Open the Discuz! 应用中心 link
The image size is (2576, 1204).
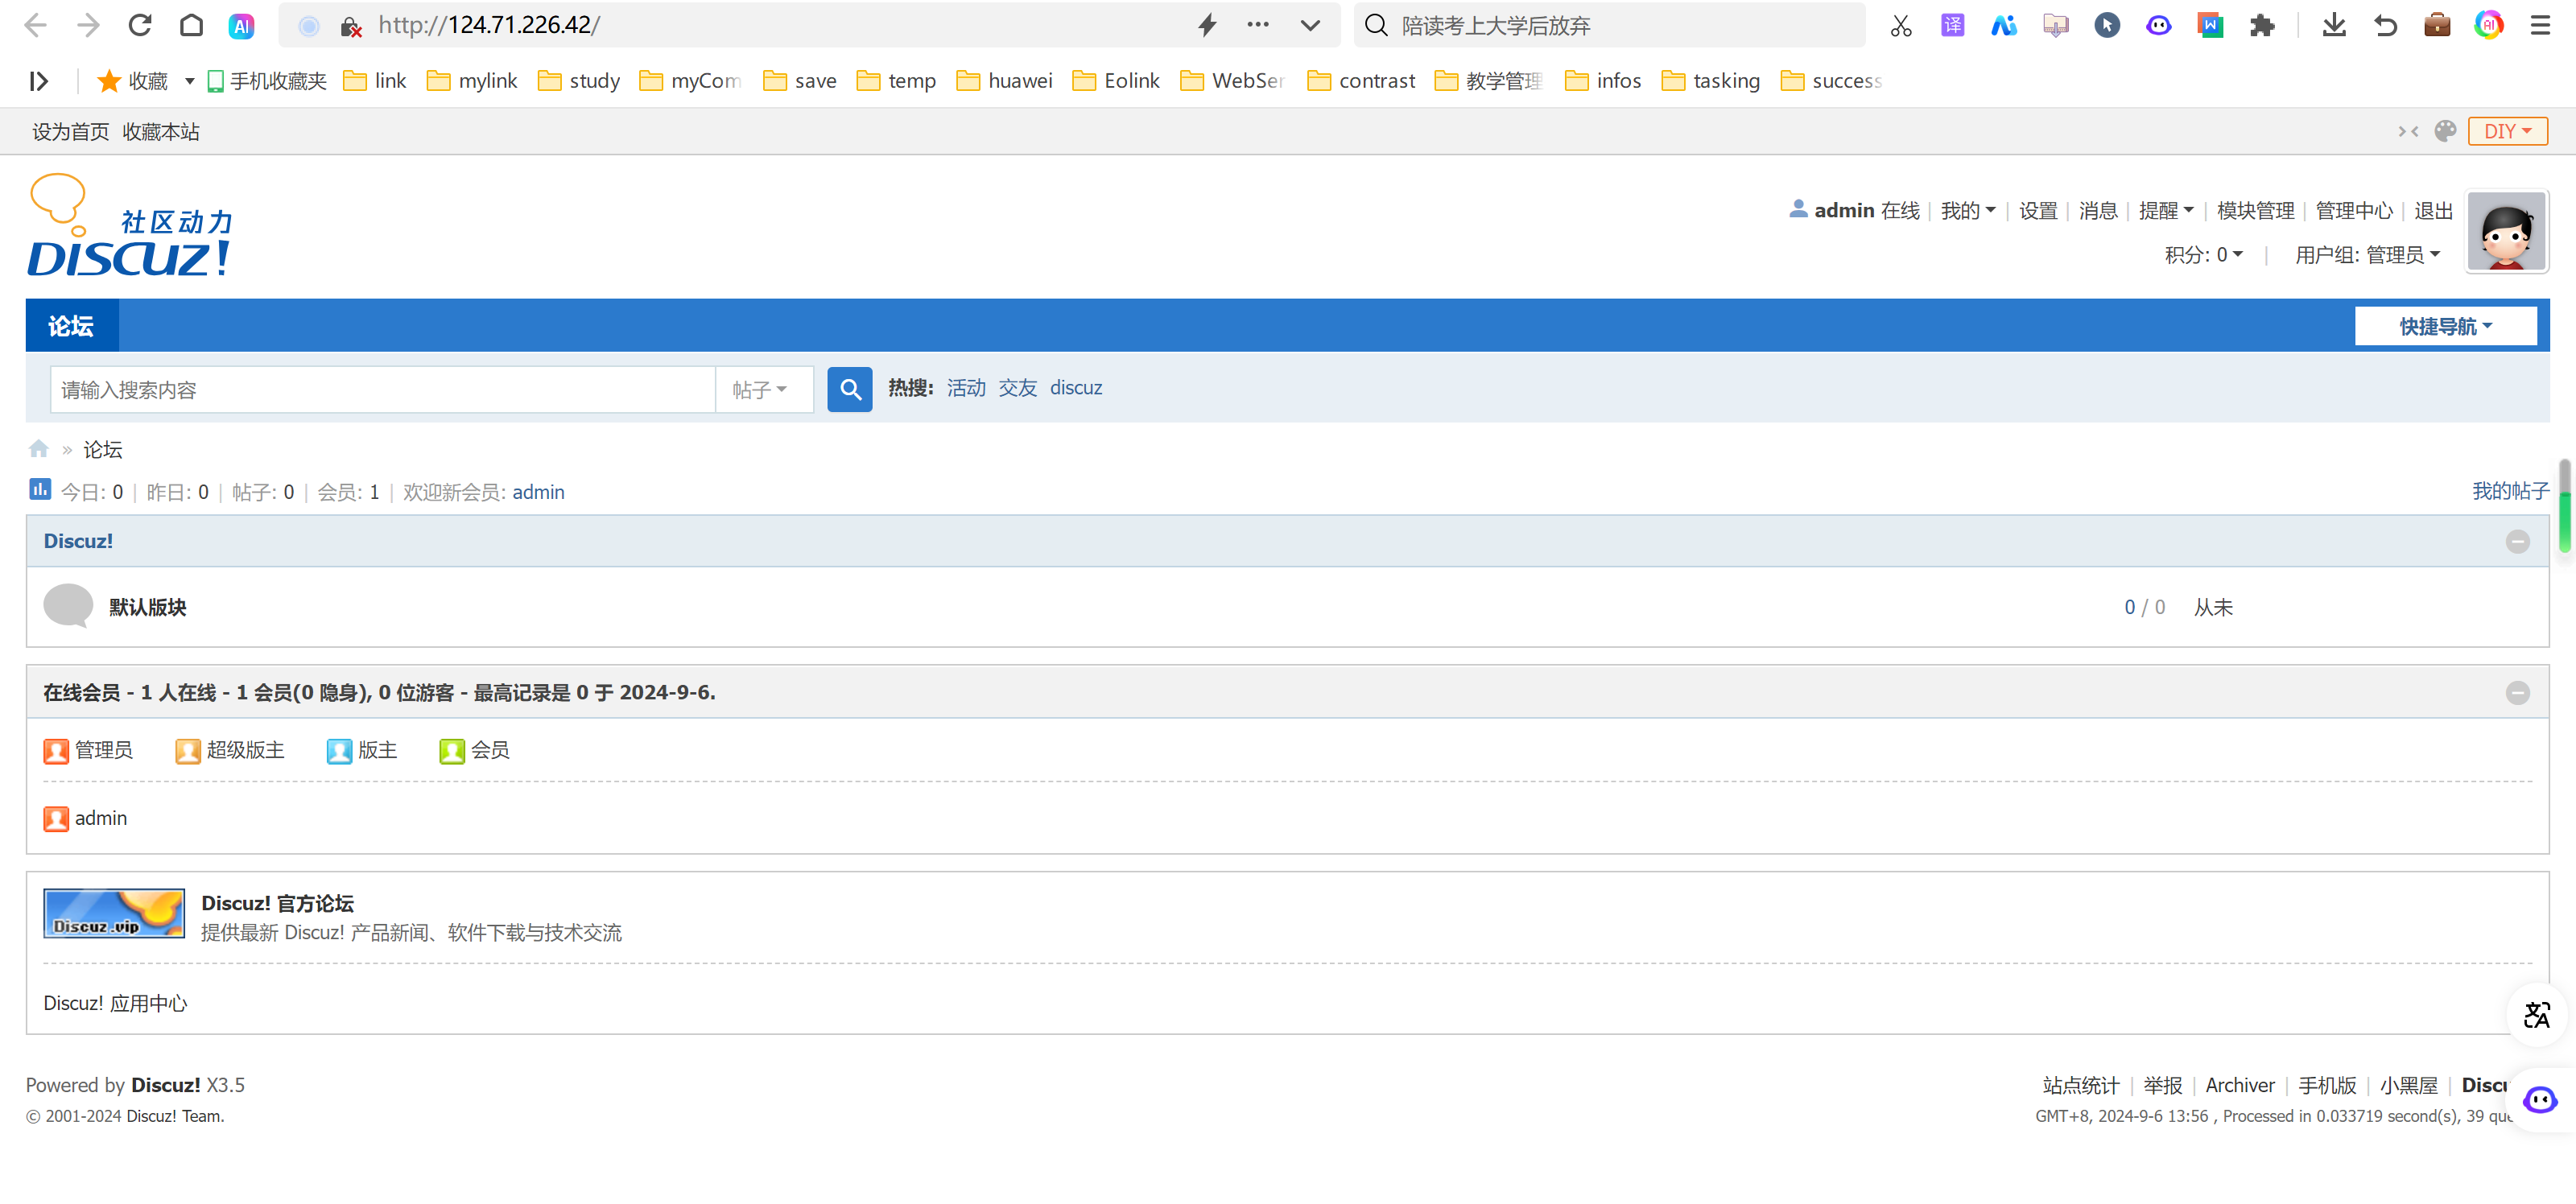115,1003
